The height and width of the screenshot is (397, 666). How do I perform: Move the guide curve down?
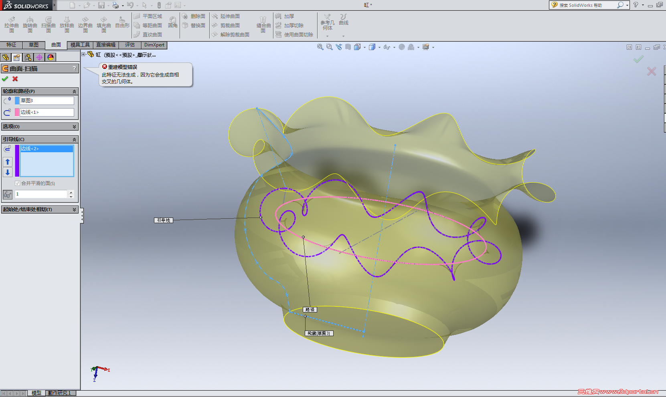tap(8, 172)
